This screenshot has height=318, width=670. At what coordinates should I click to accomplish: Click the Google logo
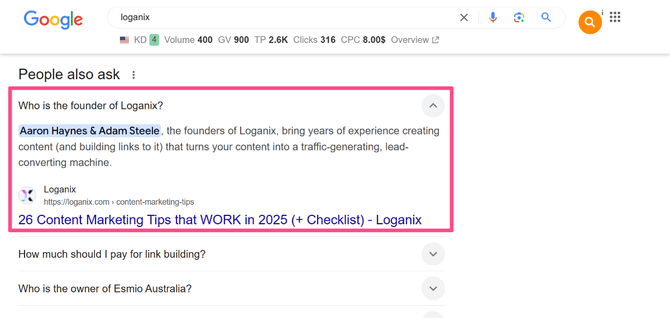[53, 20]
